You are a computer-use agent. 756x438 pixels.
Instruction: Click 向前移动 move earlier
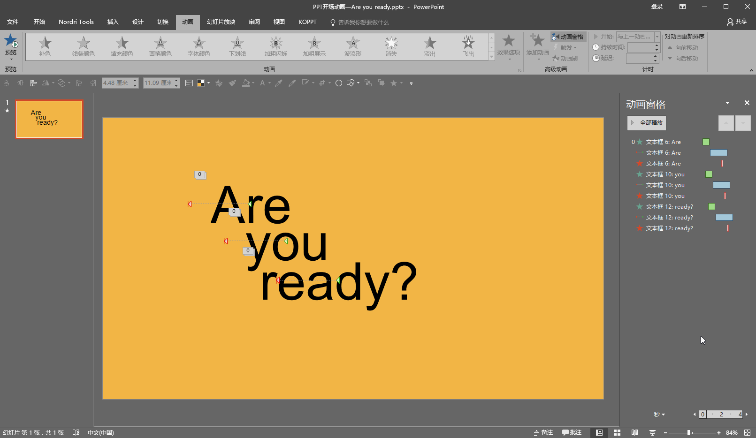point(683,48)
